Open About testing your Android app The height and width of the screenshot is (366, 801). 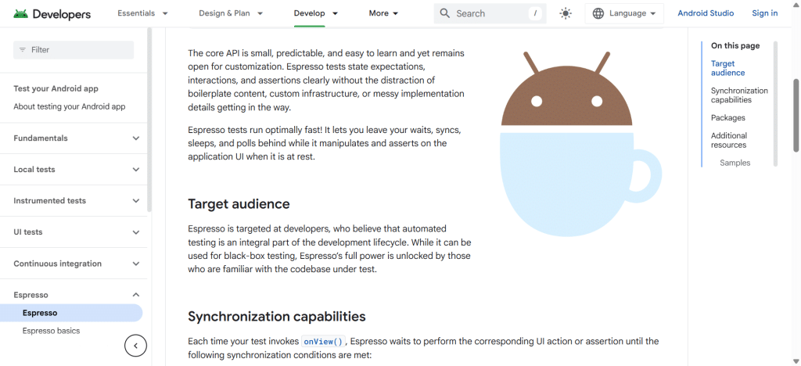click(69, 106)
